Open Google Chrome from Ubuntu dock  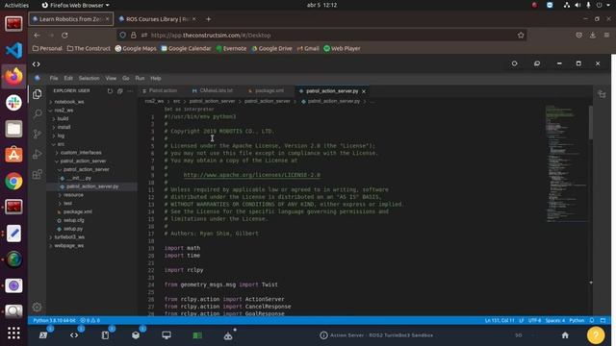tap(13, 182)
